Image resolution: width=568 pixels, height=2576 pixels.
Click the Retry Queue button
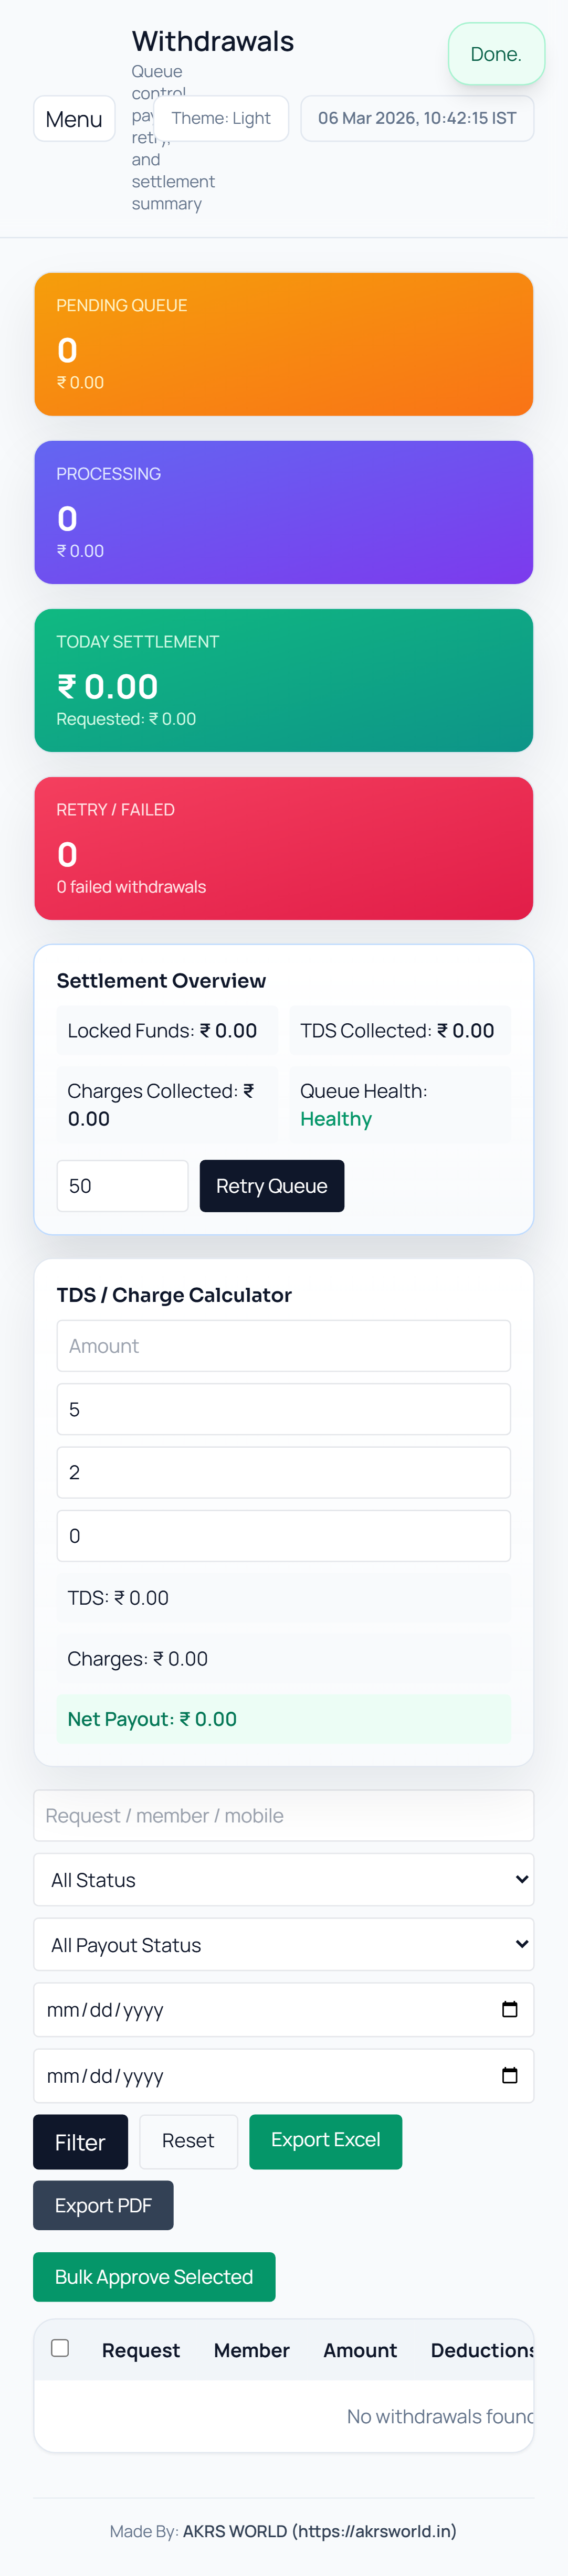point(271,1185)
